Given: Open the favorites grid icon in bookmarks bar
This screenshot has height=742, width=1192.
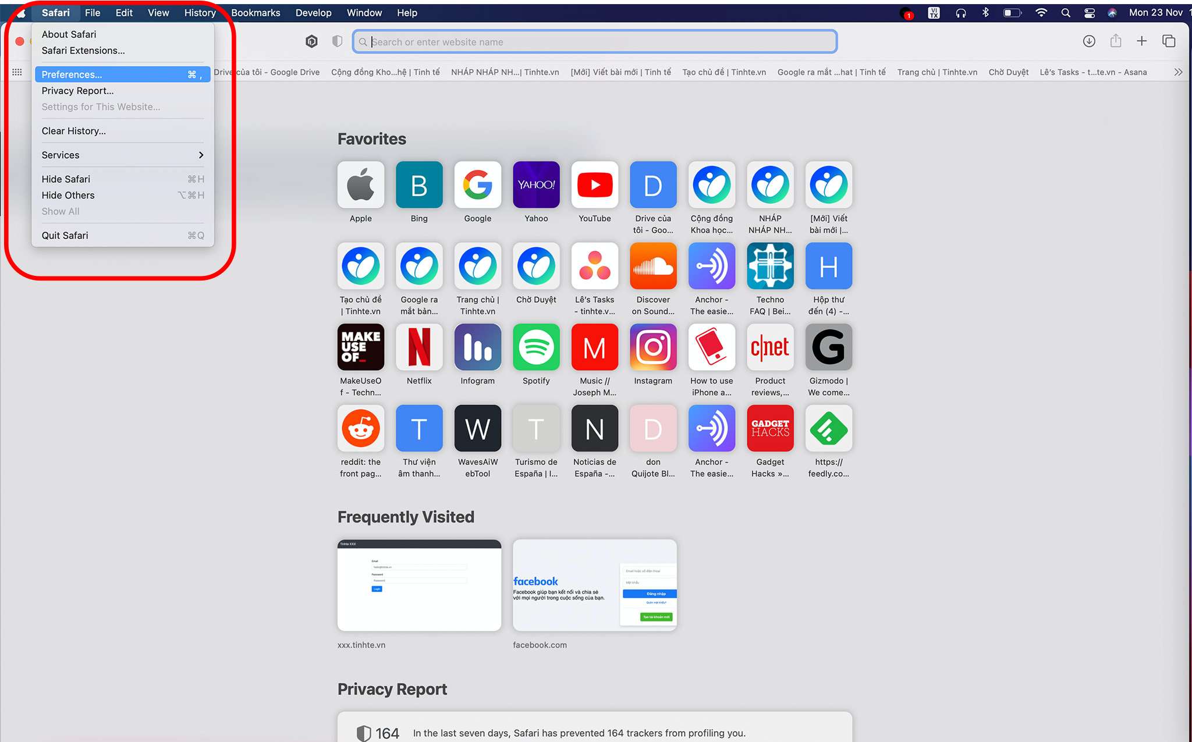Looking at the screenshot, I should 17,72.
